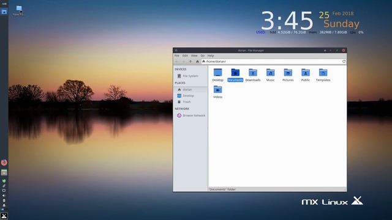Open the MX start menu button

point(4,216)
